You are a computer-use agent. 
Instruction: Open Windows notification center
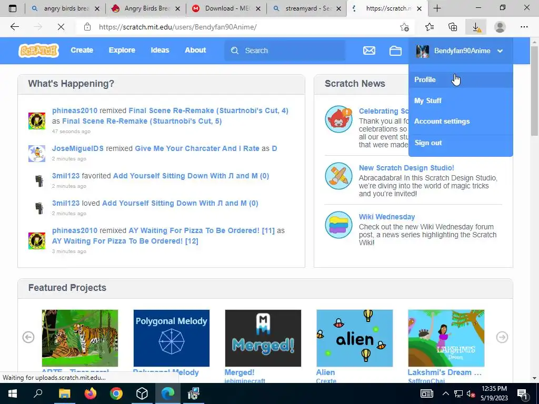tap(523, 393)
